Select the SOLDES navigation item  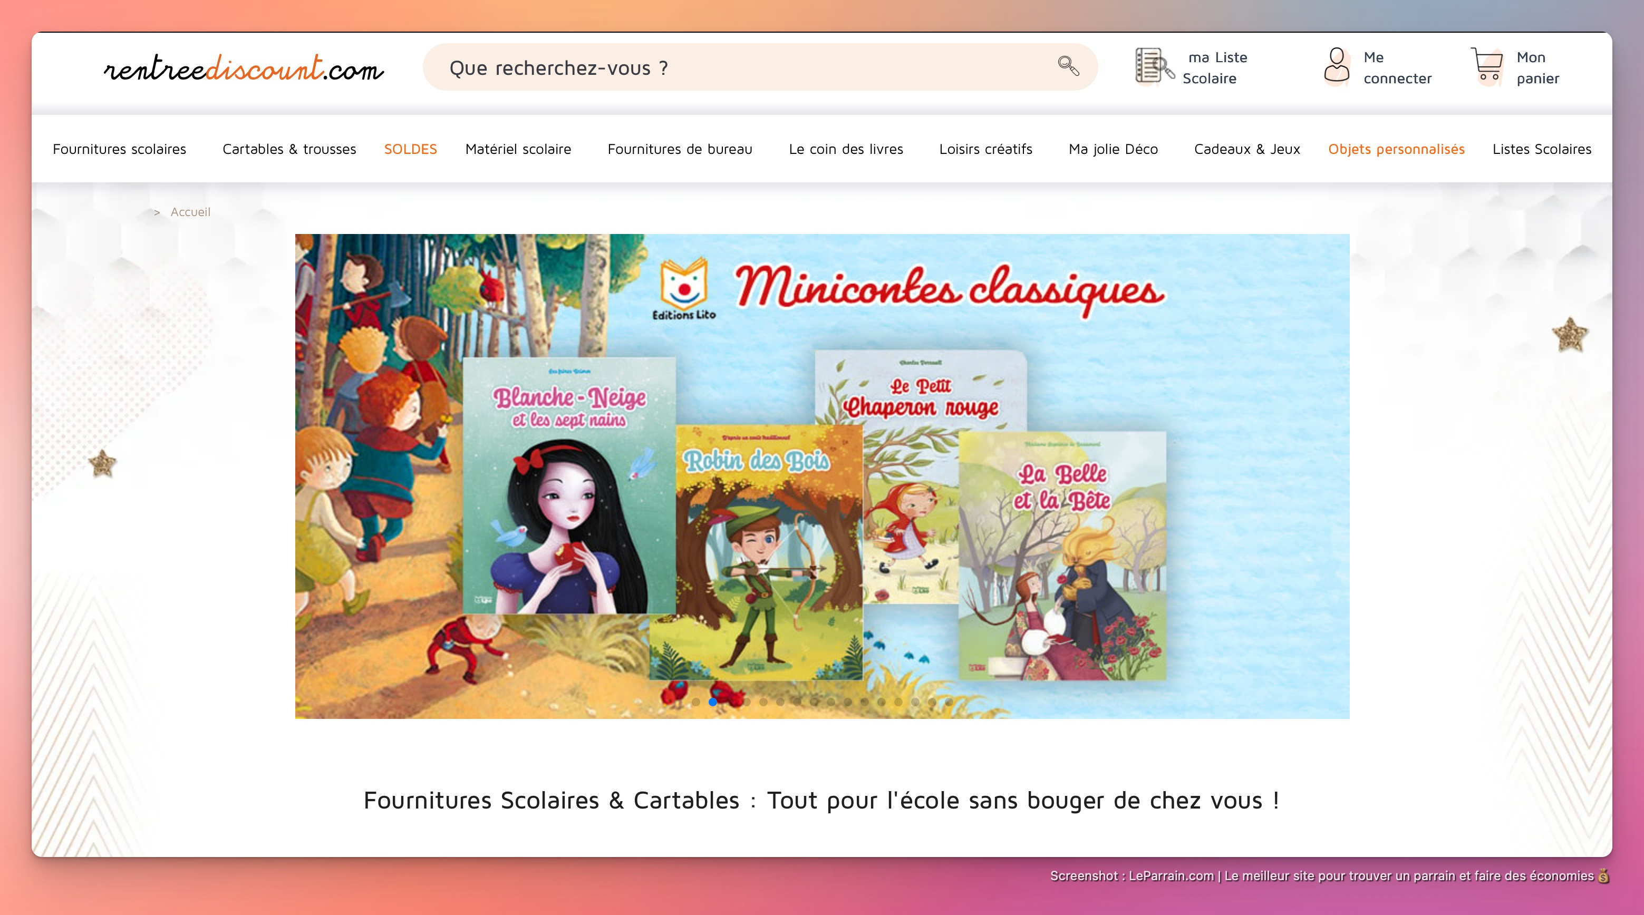tap(410, 149)
